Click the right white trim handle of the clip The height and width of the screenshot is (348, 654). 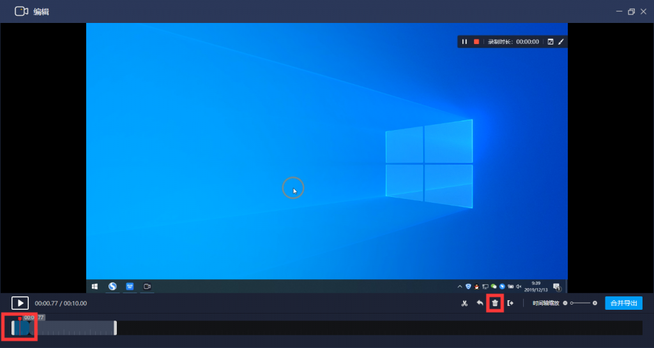[x=115, y=328]
